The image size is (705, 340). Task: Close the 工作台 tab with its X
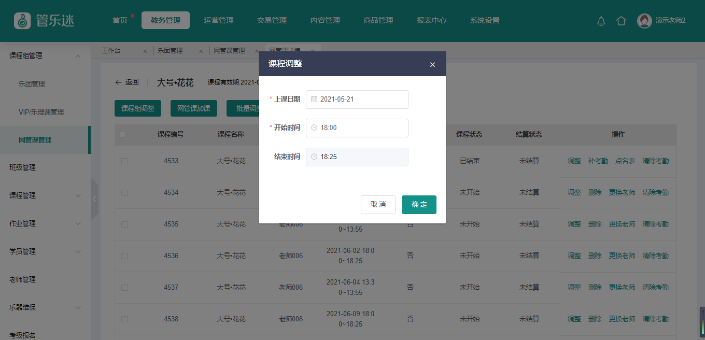145,51
